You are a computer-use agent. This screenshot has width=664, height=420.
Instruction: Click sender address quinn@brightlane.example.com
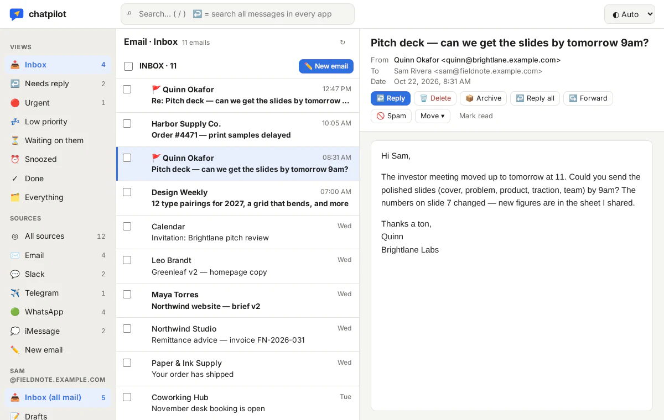coord(501,60)
